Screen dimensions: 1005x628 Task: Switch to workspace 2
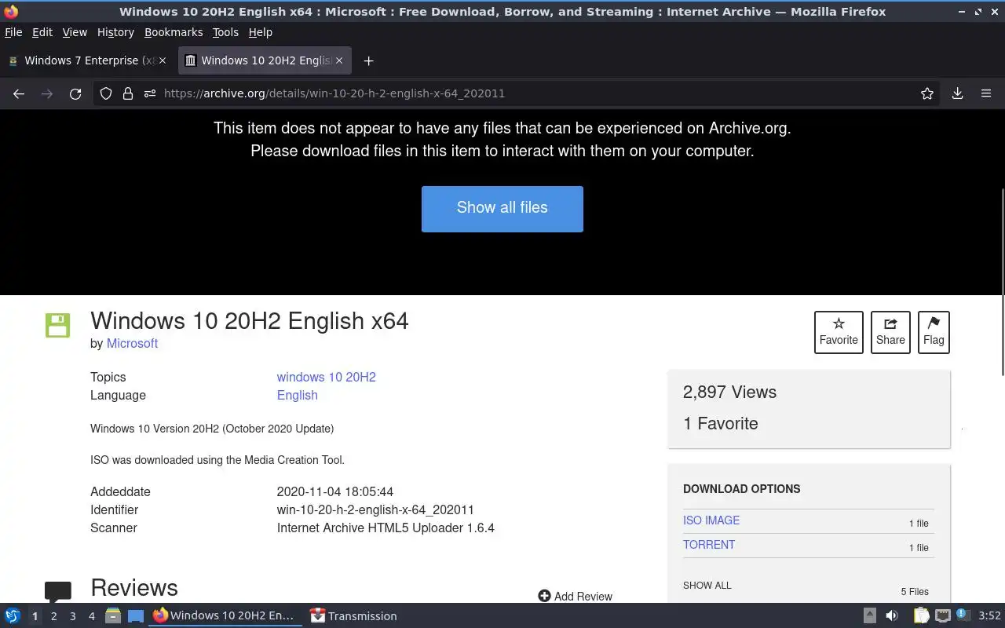click(53, 616)
